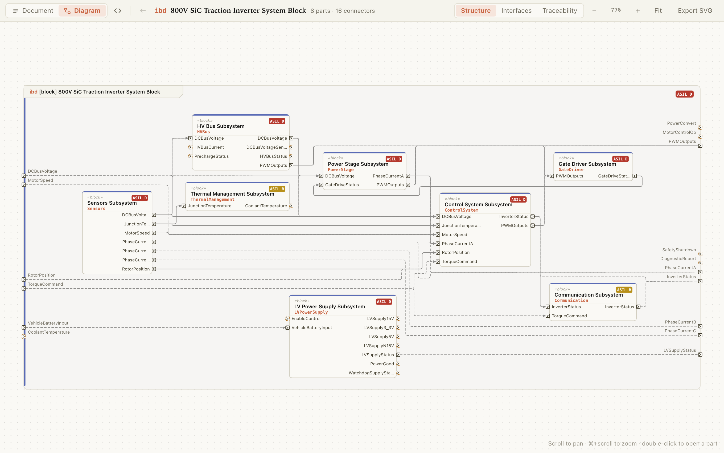The image size is (724, 453).
Task: Click Power Stage GateDriveStatus input port
Action: (x=321, y=185)
